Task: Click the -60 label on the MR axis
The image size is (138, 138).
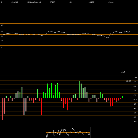Action: click(x=135, y=113)
